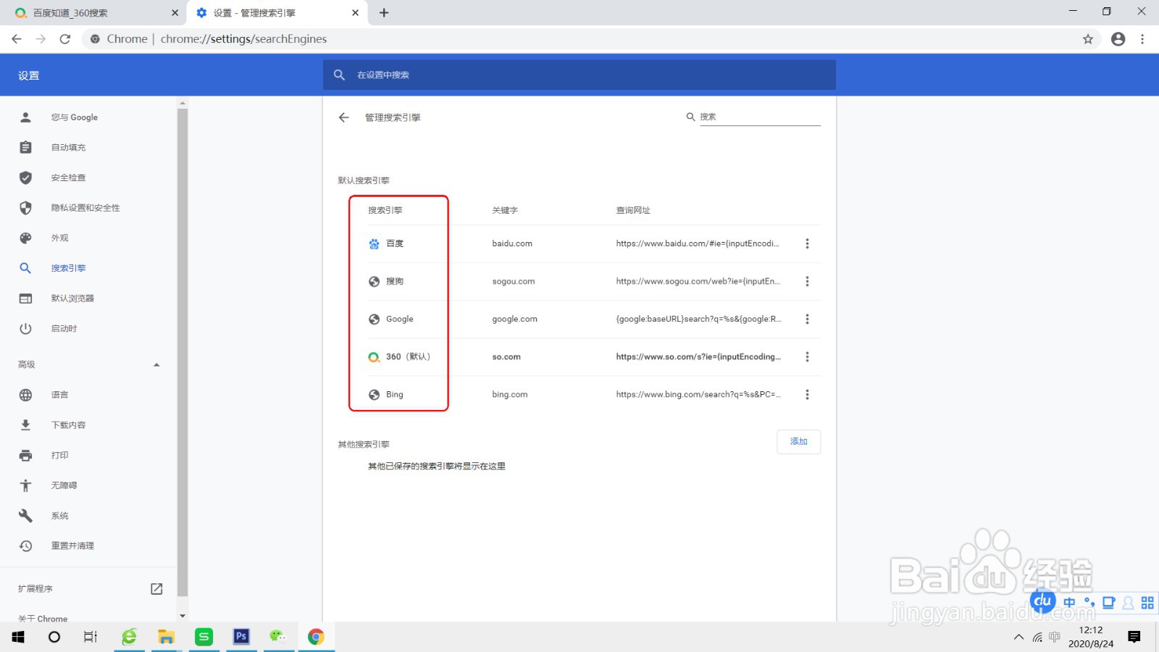Open the options menu for Bing
The image size is (1159, 652).
808,394
